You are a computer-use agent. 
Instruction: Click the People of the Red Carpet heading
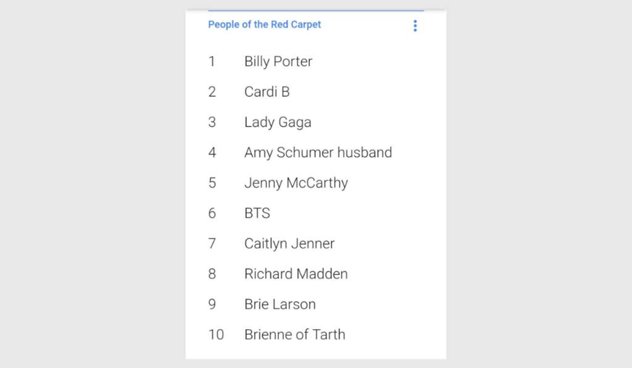coord(264,25)
